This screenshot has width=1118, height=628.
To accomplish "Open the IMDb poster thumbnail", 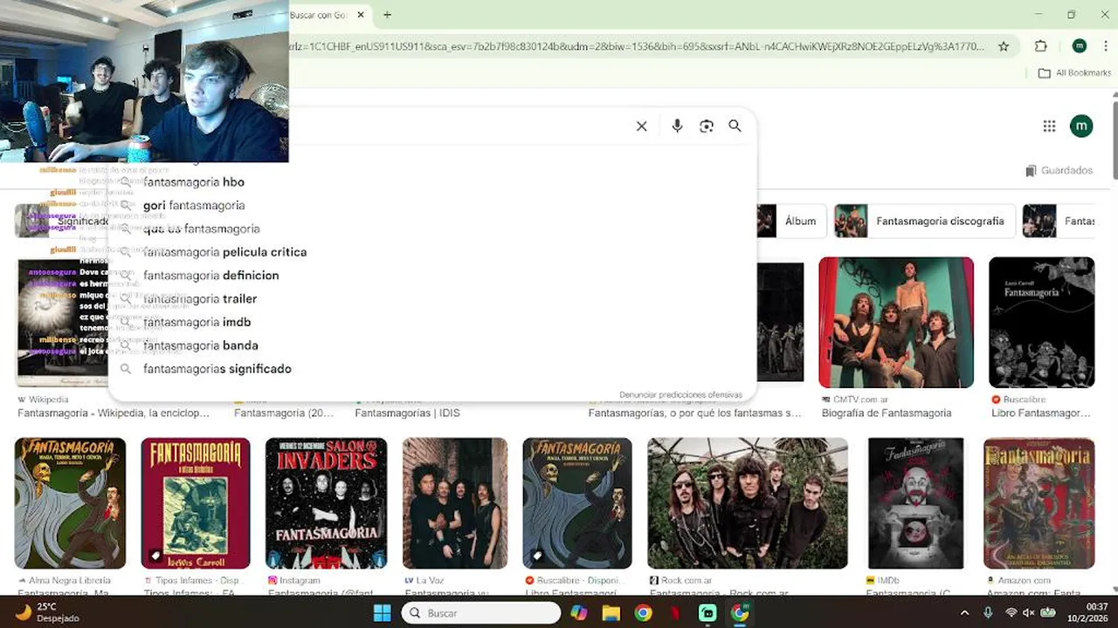I will pos(915,503).
